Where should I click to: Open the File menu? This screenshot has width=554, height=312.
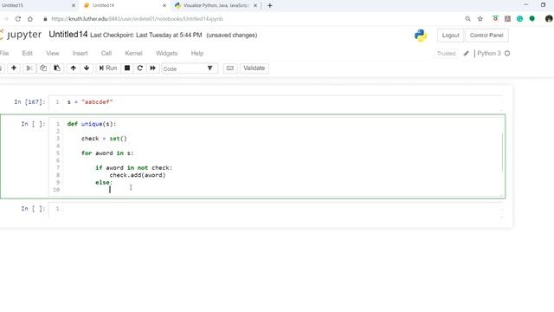click(x=4, y=53)
